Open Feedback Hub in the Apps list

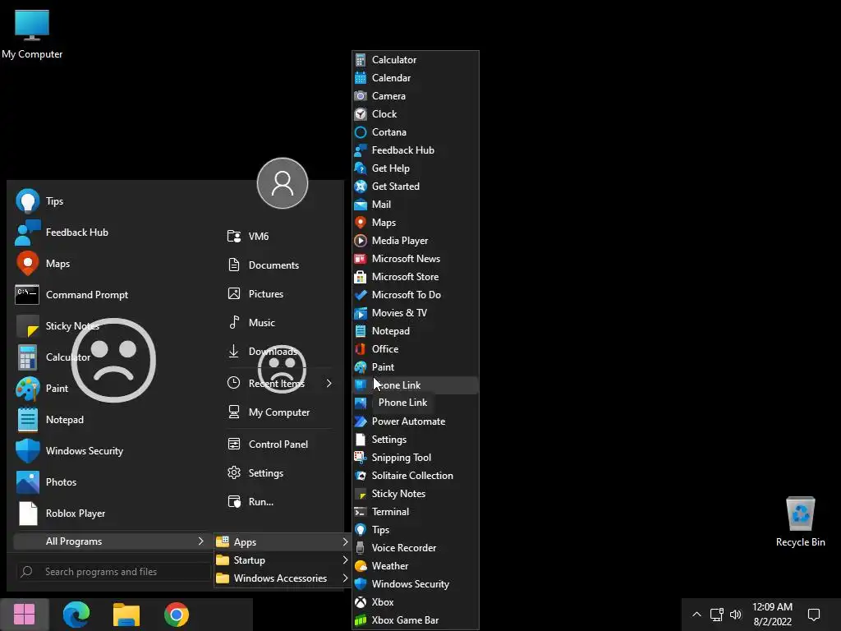point(416,150)
